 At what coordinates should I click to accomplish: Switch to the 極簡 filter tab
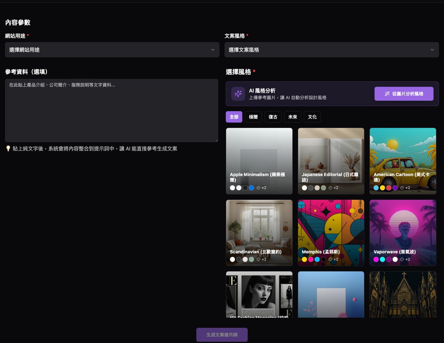tap(253, 117)
